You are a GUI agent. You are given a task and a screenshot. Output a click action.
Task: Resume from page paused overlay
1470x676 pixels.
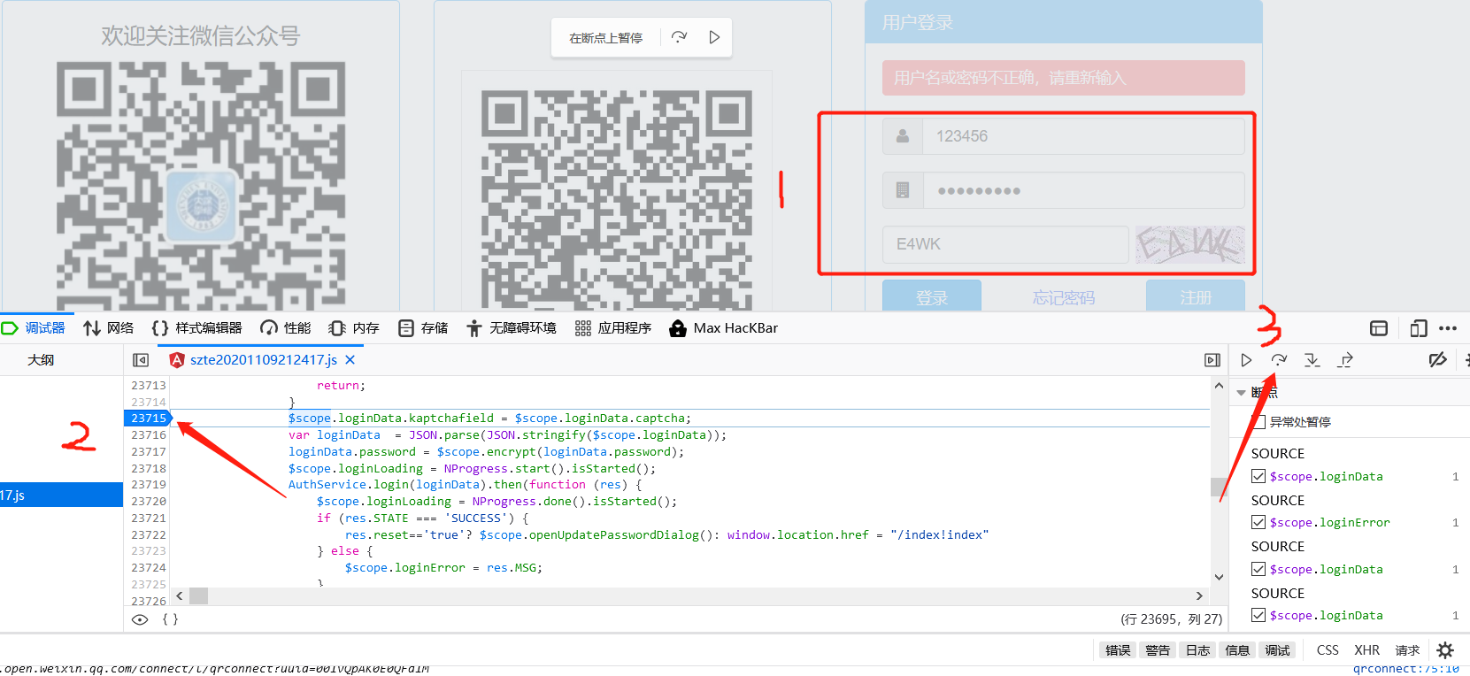714,37
